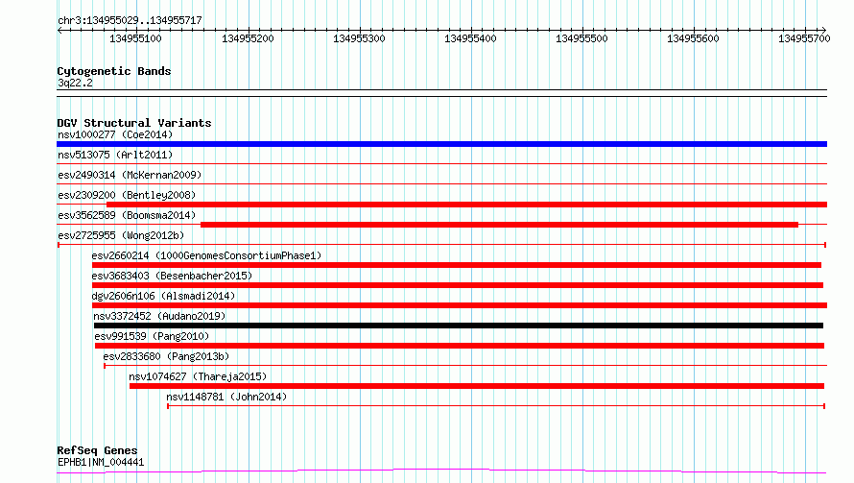This screenshot has height=483, width=854.
Task: Click the Cytogenetic Bands track heading
Action: (x=114, y=71)
